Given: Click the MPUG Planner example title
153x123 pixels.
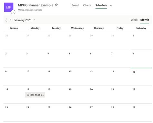Looking at the screenshot, I should (x=36, y=5).
